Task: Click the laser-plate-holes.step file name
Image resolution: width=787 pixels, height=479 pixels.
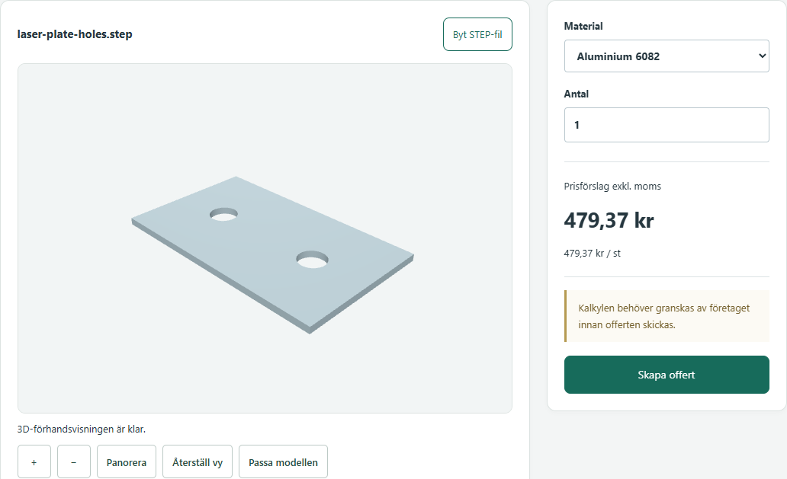Action: pos(75,34)
